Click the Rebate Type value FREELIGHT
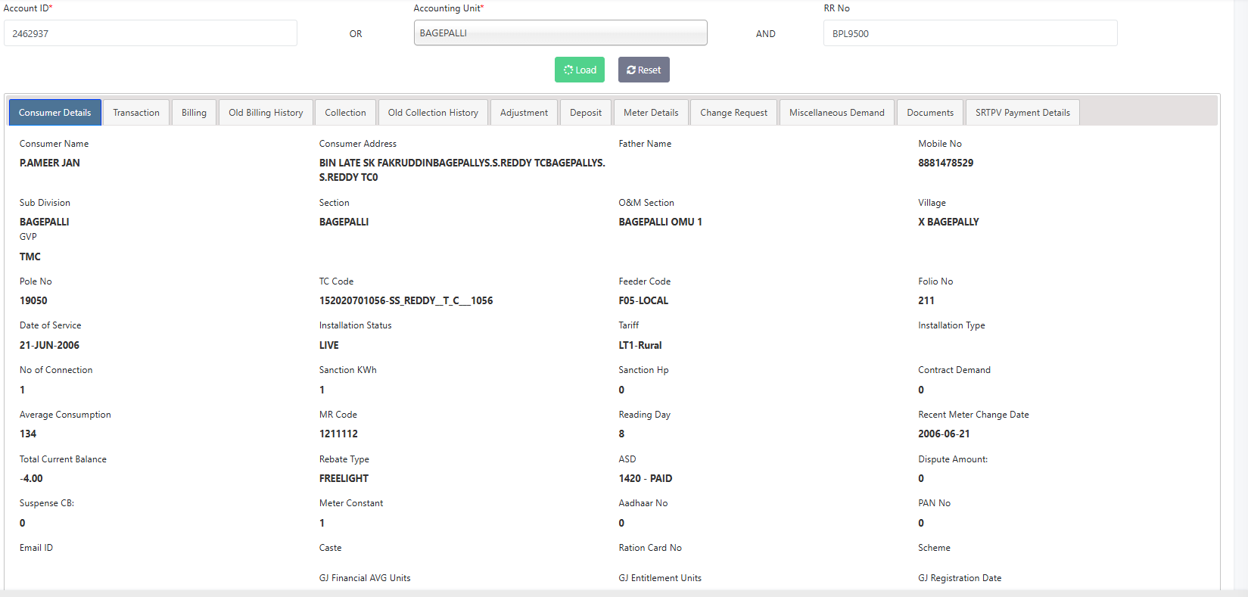 click(344, 478)
